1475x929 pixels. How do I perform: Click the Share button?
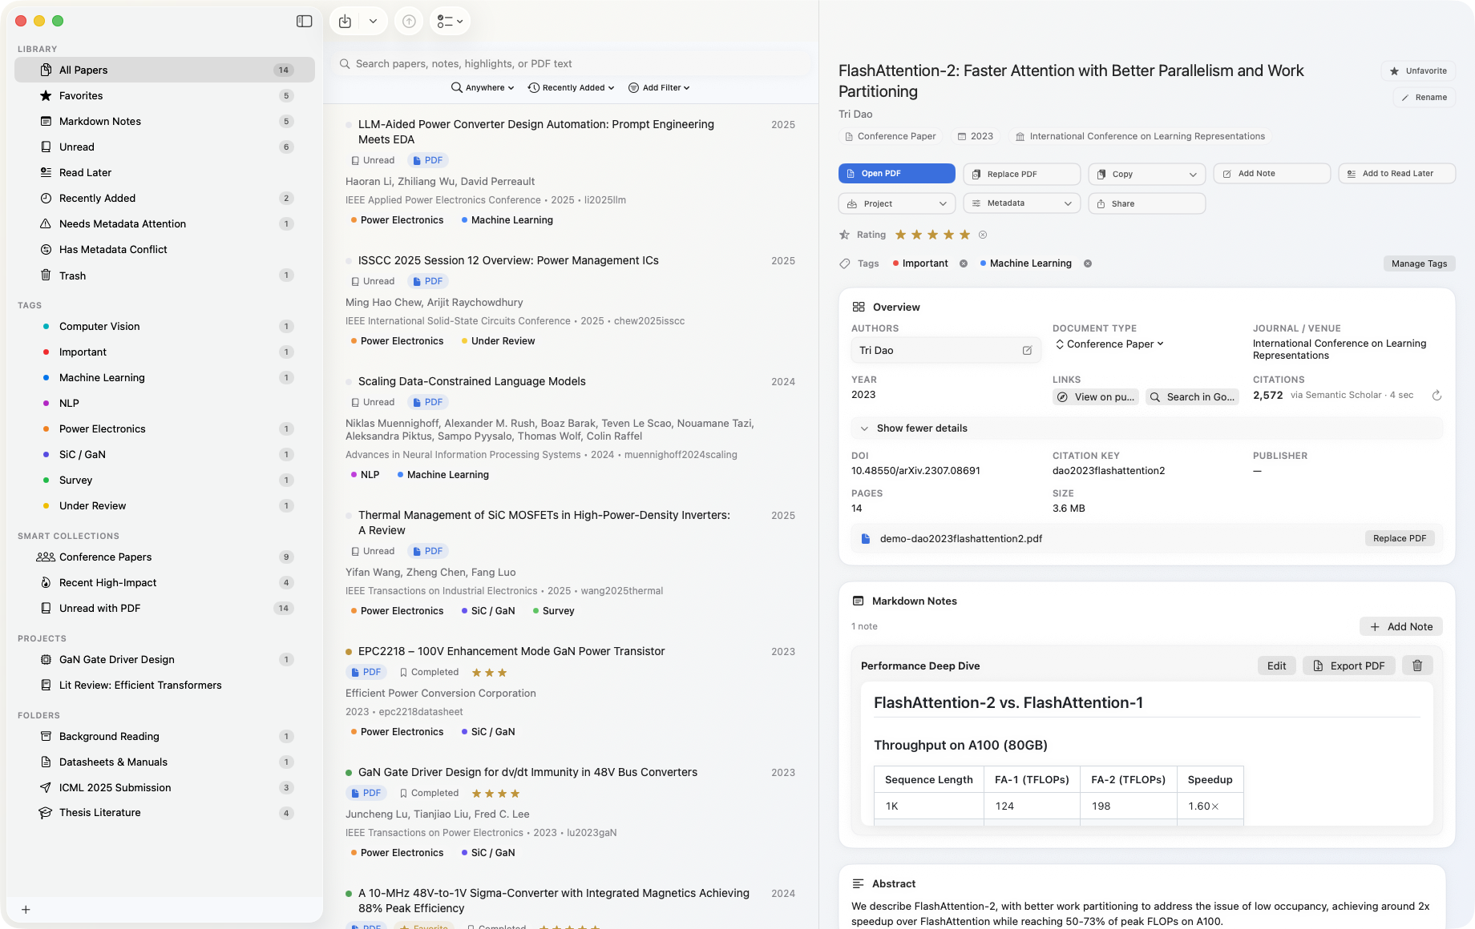pos(1146,203)
